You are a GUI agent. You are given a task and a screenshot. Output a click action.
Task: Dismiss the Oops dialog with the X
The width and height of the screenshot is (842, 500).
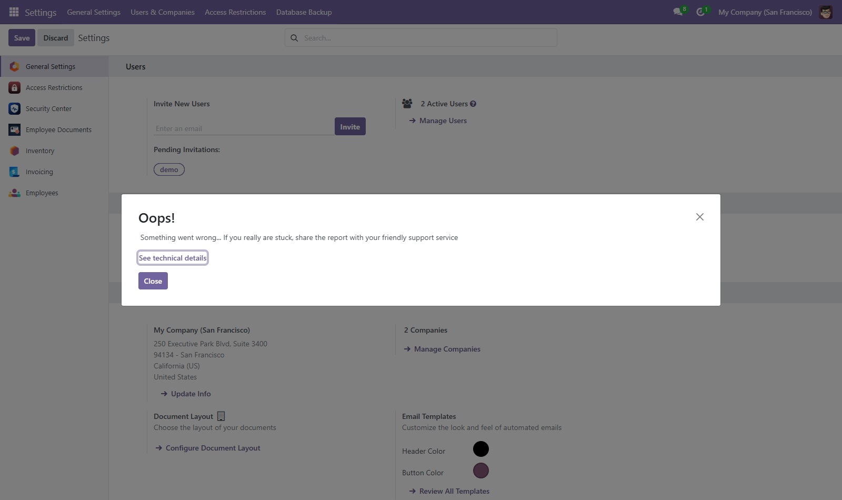click(700, 217)
